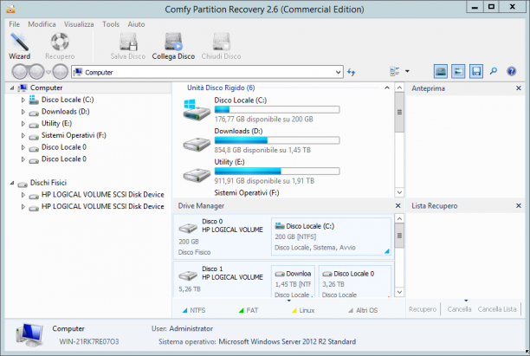
Task: Open Collega Disco to mount a disk
Action: 173,46
